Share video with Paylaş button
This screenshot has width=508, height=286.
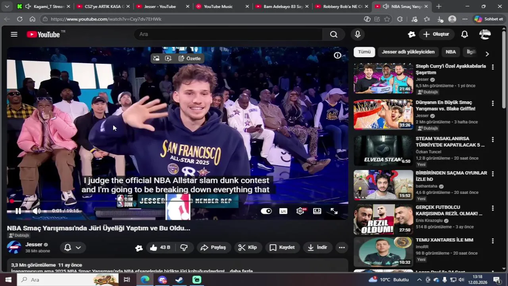pos(214,247)
